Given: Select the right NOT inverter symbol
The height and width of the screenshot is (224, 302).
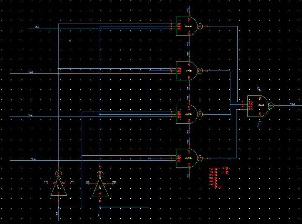Looking at the screenshot, I should pyautogui.click(x=100, y=189).
